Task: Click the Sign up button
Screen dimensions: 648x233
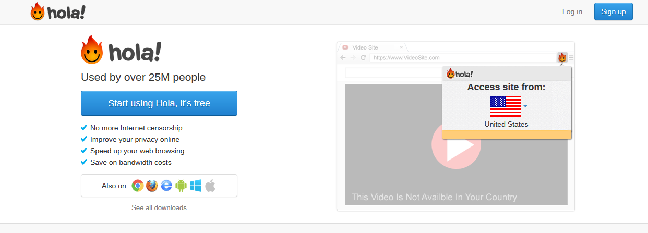Action: (614, 11)
